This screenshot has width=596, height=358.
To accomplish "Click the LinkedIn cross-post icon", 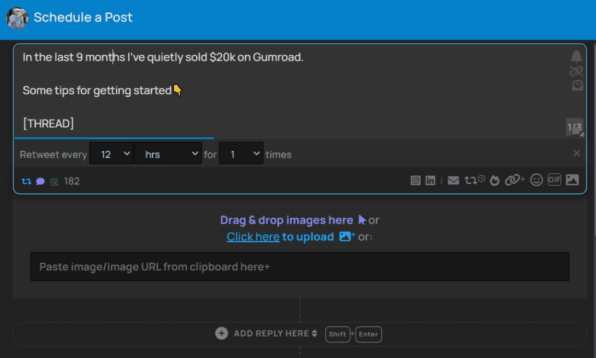I will click(430, 180).
